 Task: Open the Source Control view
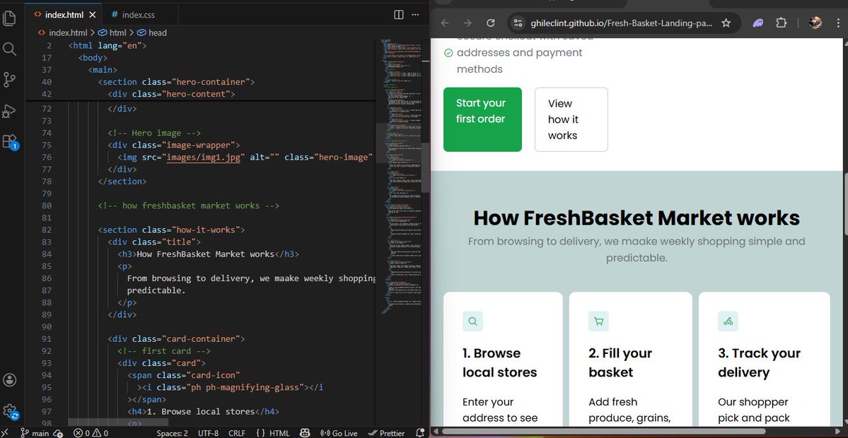9,80
